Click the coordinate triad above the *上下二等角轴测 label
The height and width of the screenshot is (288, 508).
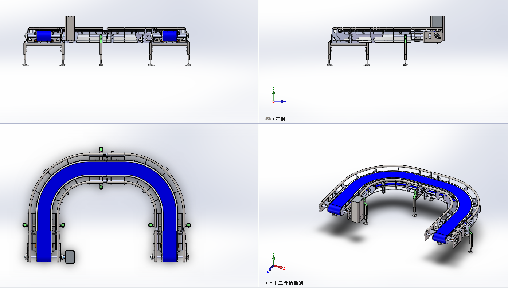276,263
